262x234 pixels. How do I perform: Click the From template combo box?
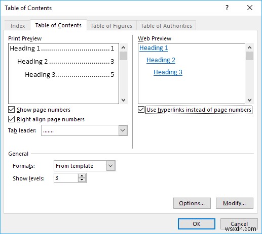point(85,166)
